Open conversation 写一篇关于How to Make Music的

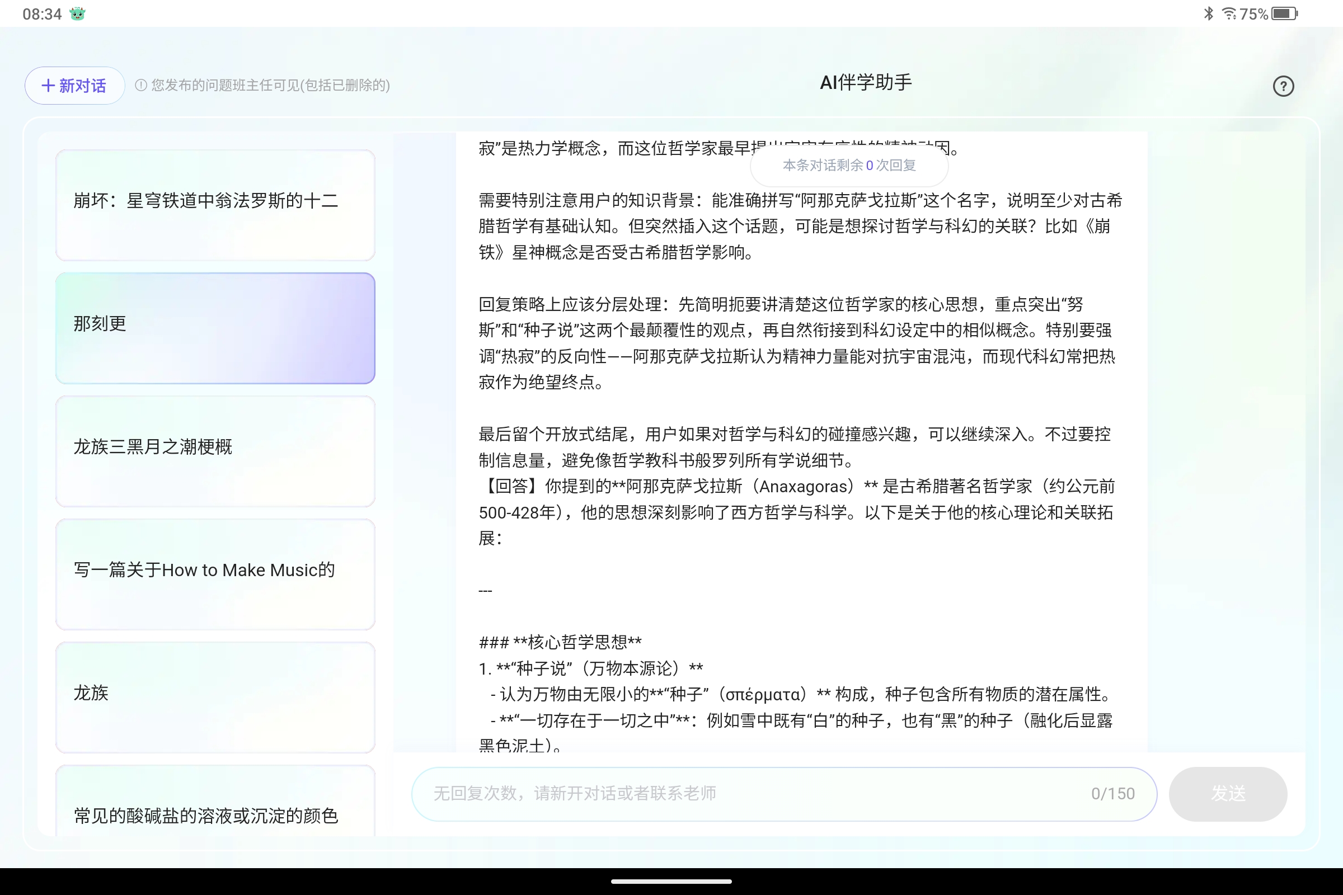point(215,574)
